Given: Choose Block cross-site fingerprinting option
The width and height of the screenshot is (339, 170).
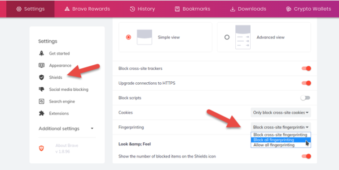Looking at the screenshot, I should [x=281, y=135].
